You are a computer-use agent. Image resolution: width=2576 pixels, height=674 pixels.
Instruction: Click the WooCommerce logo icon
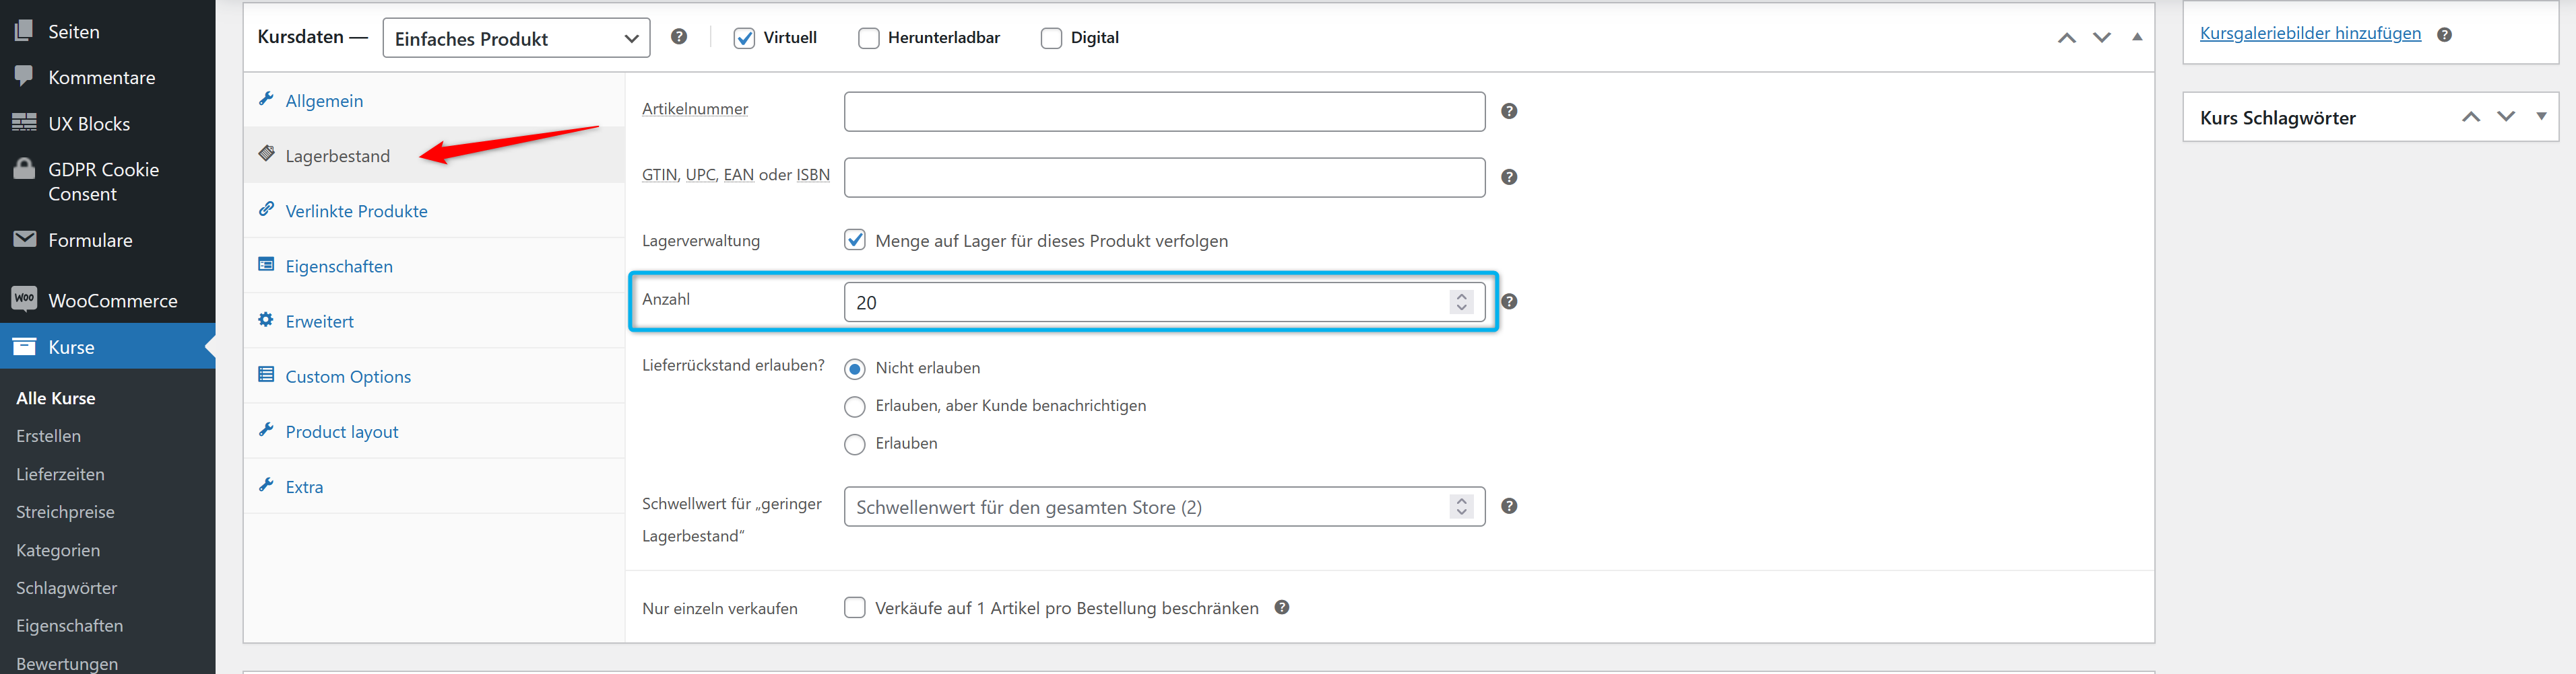(24, 299)
